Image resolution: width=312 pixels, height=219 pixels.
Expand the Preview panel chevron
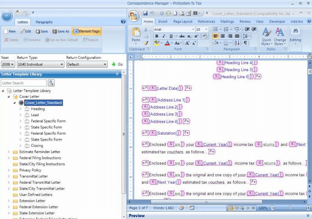pyautogui.click(x=308, y=215)
